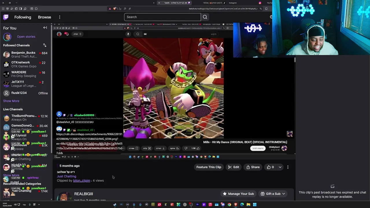The height and width of the screenshot is (208, 370).
Task: Go to the Twitch home logo
Action: tap(6, 17)
